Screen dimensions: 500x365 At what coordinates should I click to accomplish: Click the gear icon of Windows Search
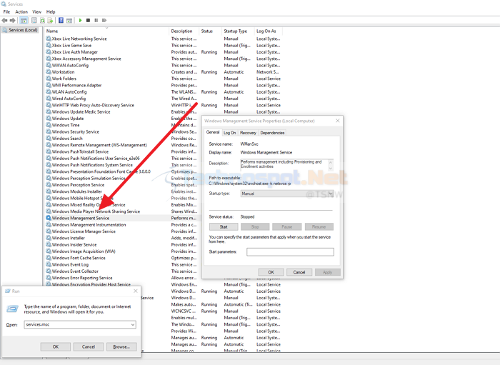click(49, 139)
